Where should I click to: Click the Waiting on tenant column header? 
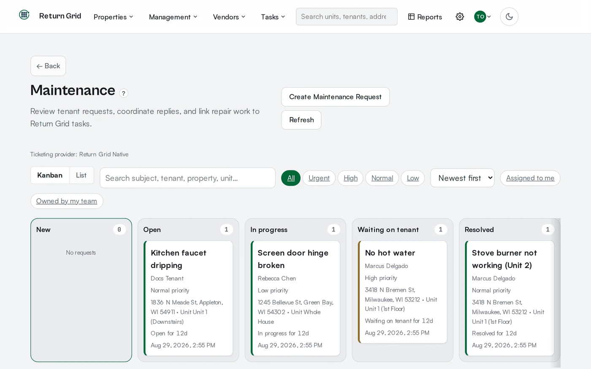(x=388, y=230)
